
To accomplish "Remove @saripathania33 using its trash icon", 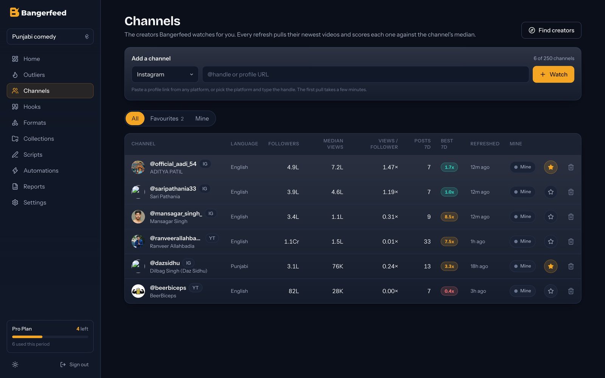I will click(571, 192).
